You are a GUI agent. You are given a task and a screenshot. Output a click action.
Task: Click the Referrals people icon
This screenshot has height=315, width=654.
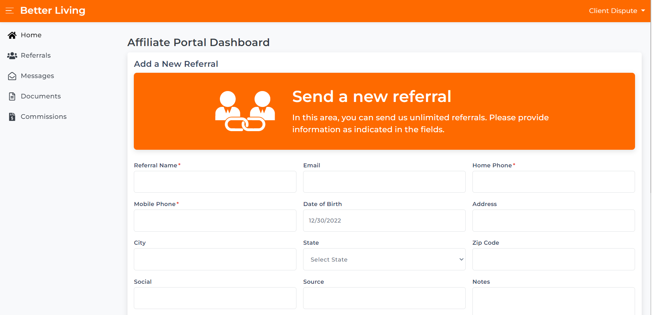tap(12, 56)
